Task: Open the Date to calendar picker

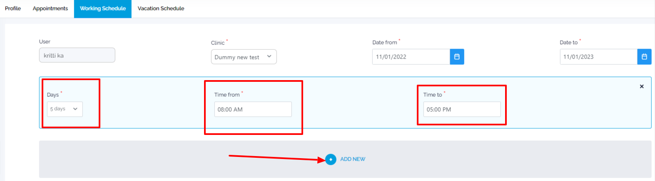Action: pyautogui.click(x=644, y=57)
